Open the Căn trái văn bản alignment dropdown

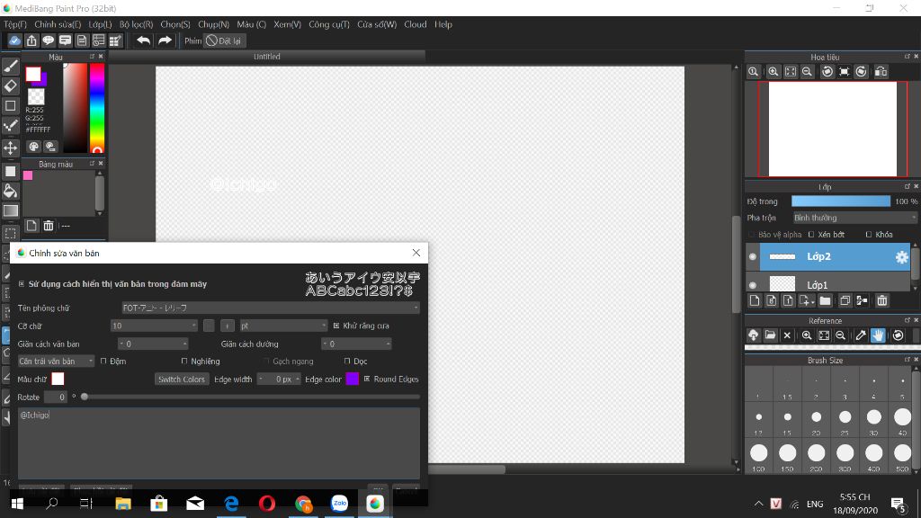point(56,362)
